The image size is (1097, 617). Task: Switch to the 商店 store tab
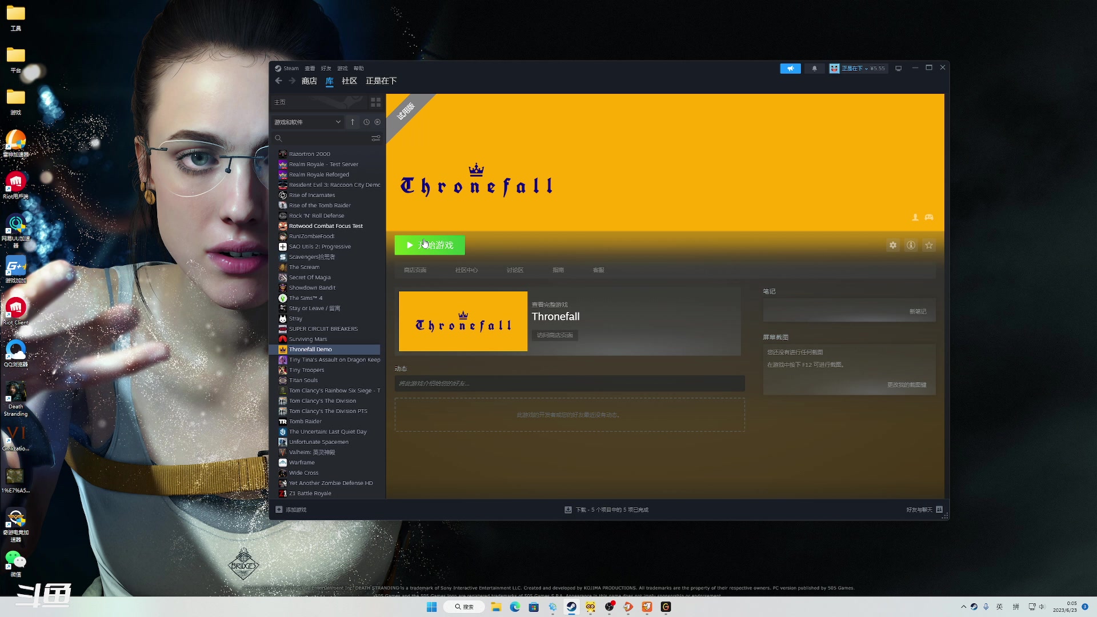[x=309, y=81]
